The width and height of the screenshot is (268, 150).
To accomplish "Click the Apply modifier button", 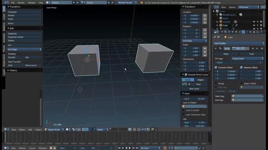I will pos(226,54).
